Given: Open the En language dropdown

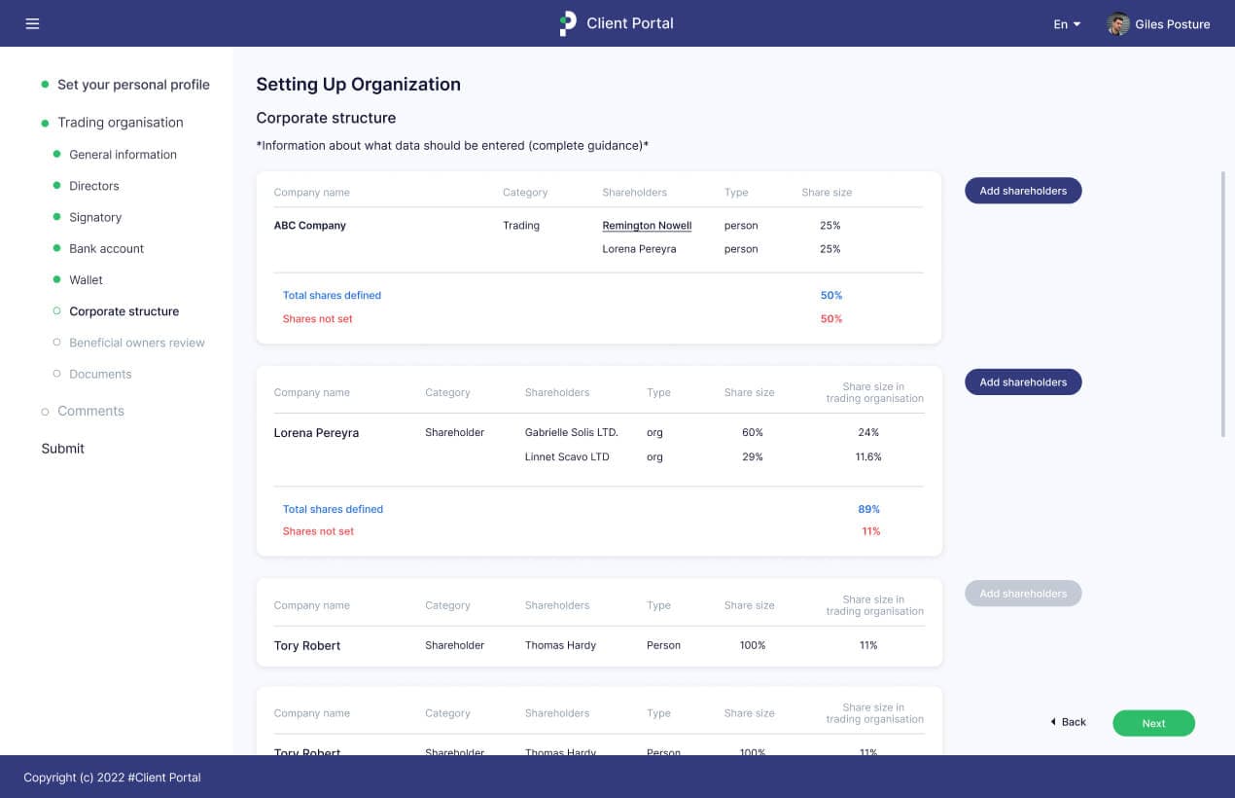Looking at the screenshot, I should [x=1067, y=24].
